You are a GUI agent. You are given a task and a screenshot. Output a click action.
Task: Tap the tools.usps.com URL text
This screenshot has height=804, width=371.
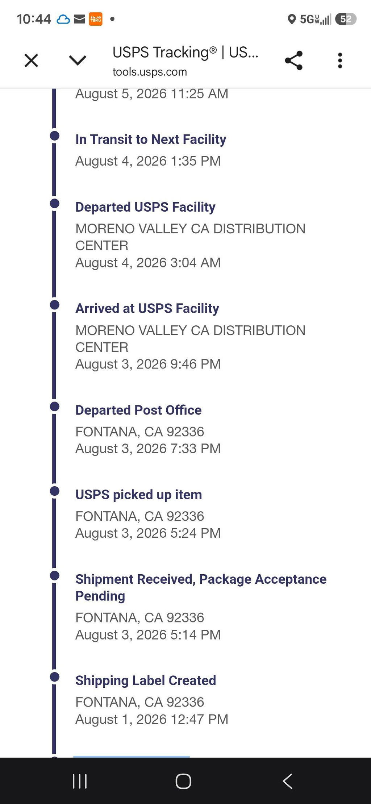coord(150,72)
